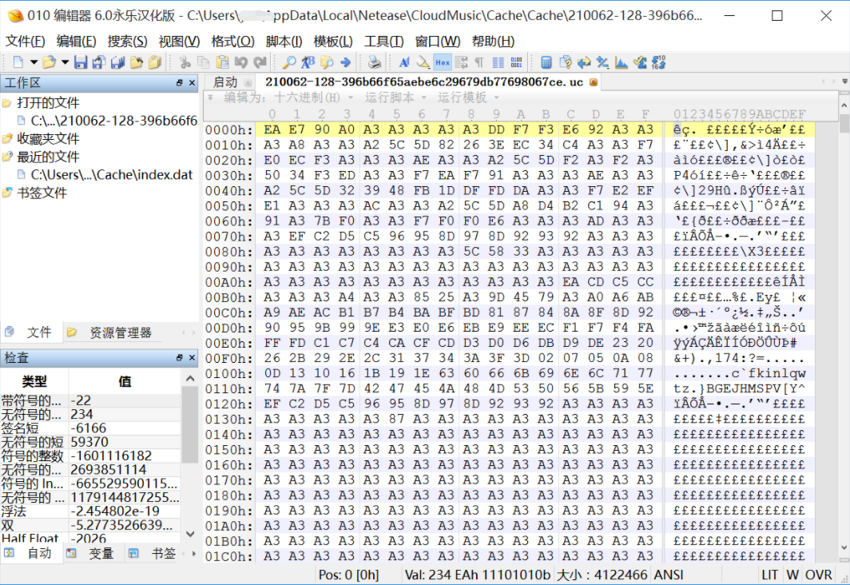This screenshot has height=585, width=850.
Task: Float the 工作区 panel with the dock icon
Action: [x=180, y=83]
